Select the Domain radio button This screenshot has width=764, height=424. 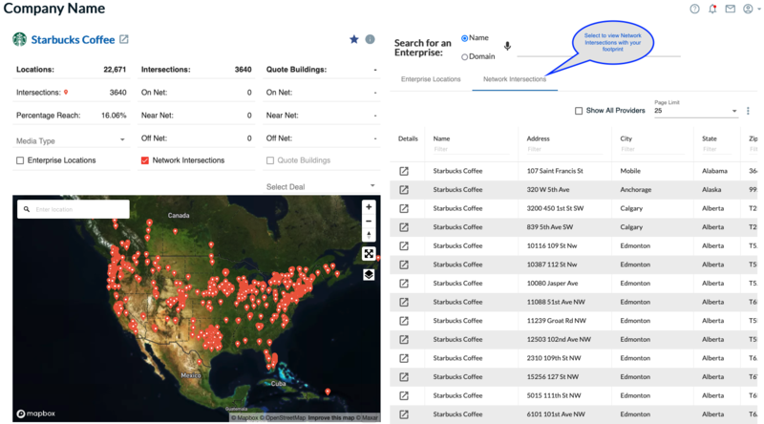coord(465,56)
